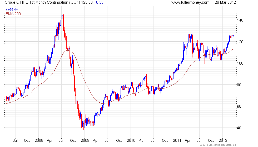Viewport: 258px width, 147px height.
Task: Click the '© 2012 Stockcube Research Ltd' copyright text
Action: tap(218, 145)
